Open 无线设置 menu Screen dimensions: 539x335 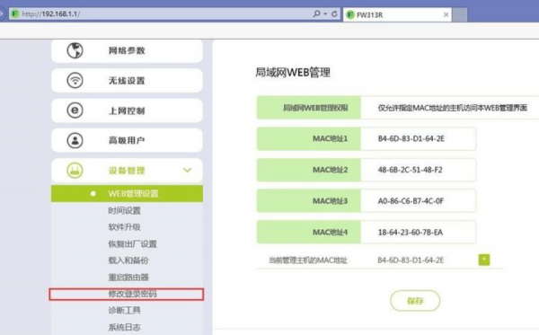[x=127, y=81]
